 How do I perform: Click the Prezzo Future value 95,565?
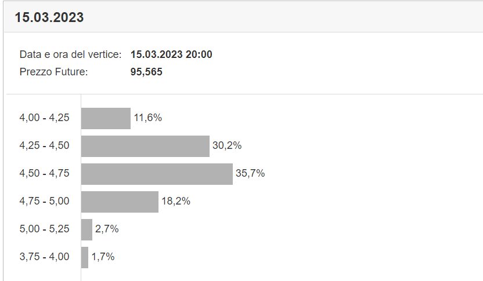click(x=146, y=72)
